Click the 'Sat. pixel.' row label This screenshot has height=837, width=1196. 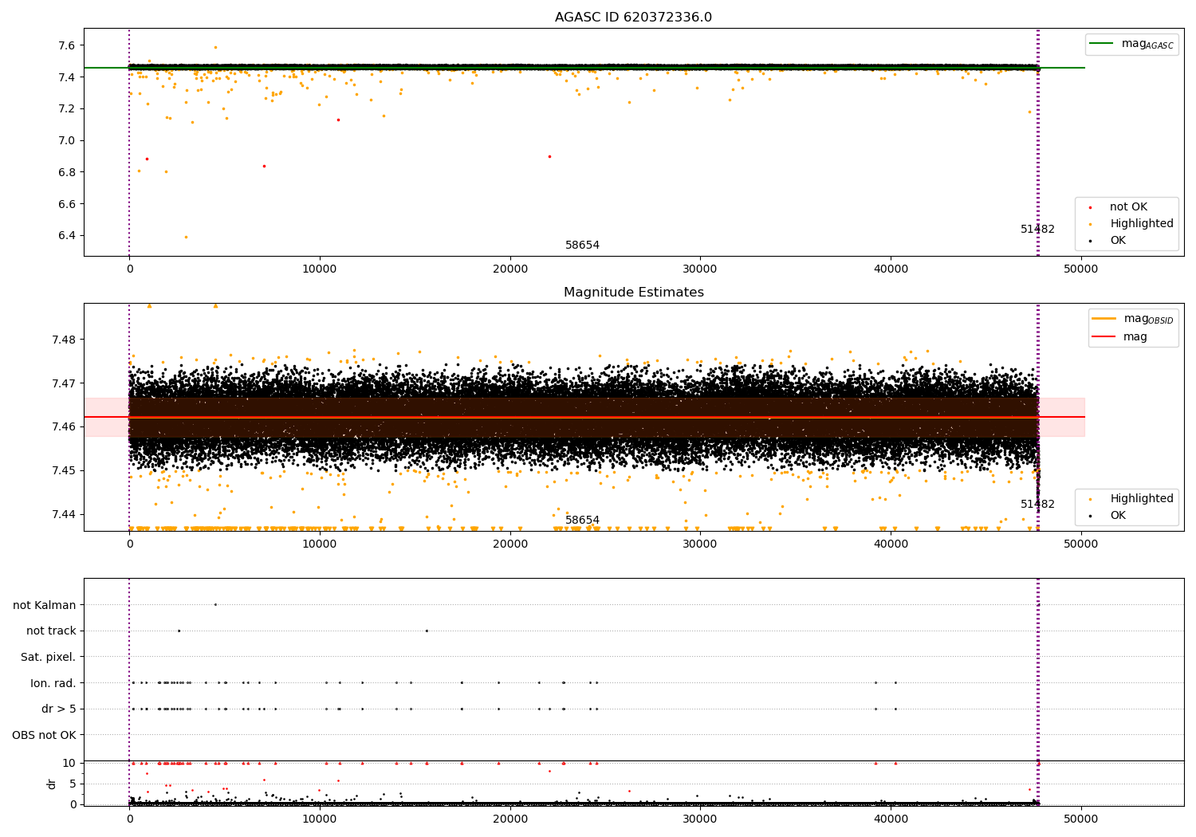(x=49, y=658)
